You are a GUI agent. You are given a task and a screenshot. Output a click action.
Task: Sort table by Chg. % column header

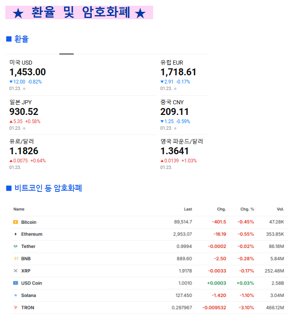pyautogui.click(x=247, y=209)
